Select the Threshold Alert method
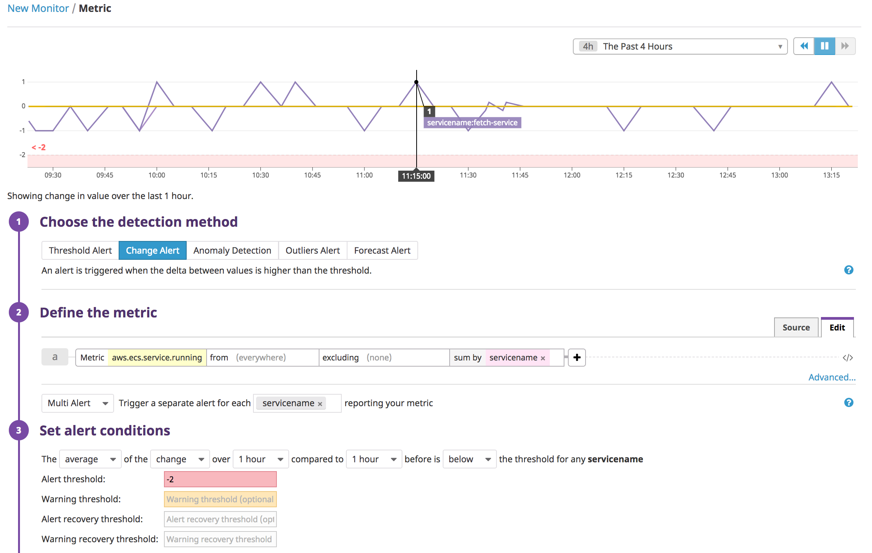The height and width of the screenshot is (553, 872). (80, 250)
